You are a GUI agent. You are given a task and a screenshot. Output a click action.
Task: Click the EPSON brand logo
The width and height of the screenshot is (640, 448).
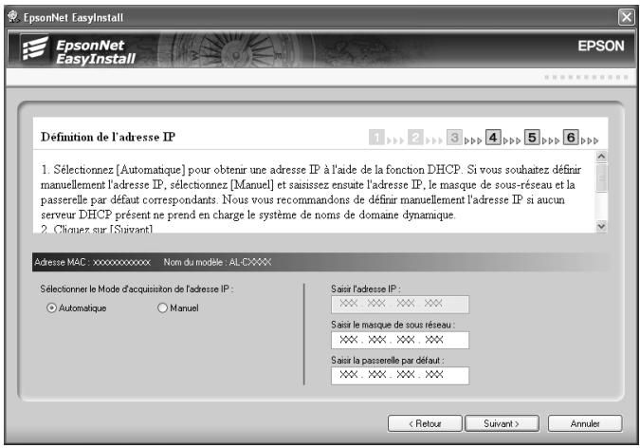(601, 46)
